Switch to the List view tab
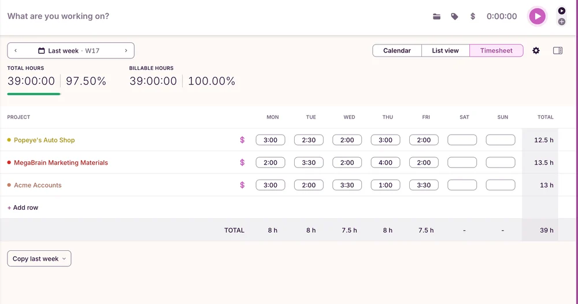 click(445, 50)
